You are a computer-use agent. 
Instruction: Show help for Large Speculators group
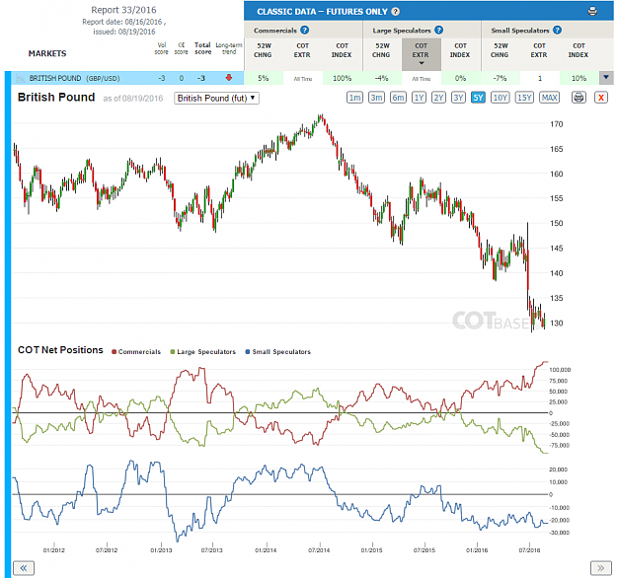[438, 30]
